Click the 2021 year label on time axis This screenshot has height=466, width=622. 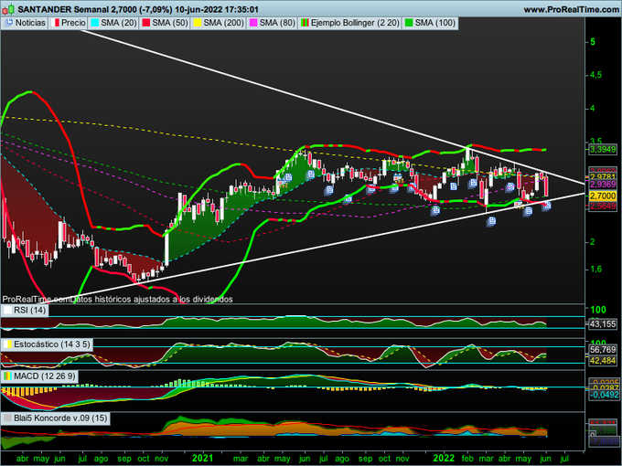click(202, 459)
